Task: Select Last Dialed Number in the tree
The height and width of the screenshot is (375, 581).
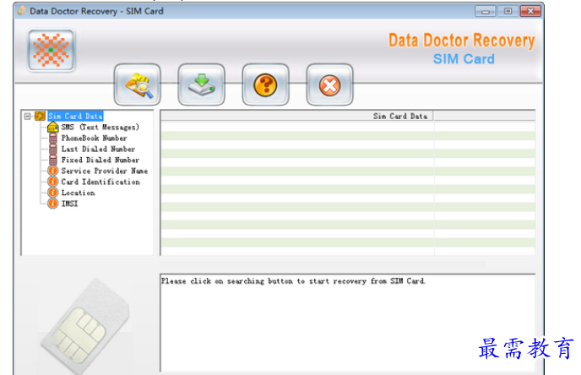Action: click(98, 149)
